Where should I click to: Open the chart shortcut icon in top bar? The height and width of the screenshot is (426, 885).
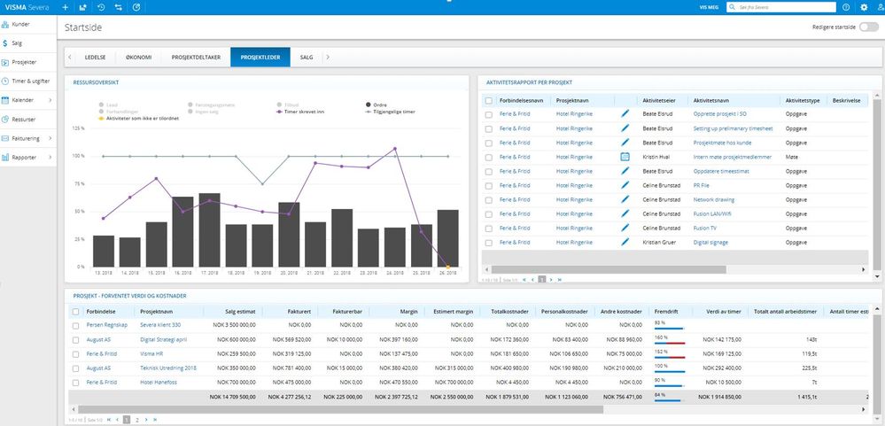(x=83, y=7)
